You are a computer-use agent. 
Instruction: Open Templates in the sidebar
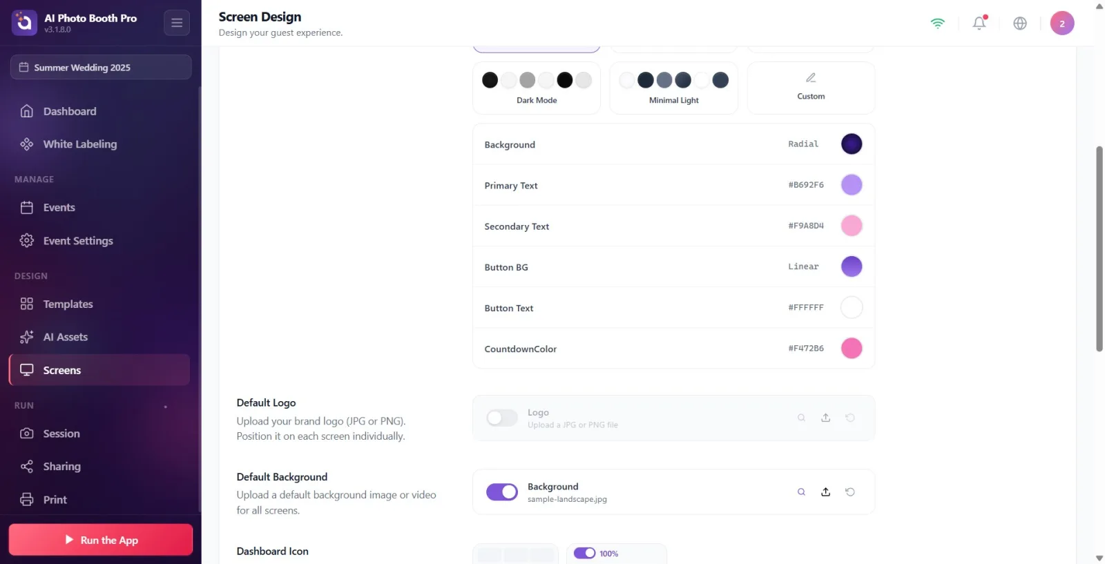click(99, 304)
